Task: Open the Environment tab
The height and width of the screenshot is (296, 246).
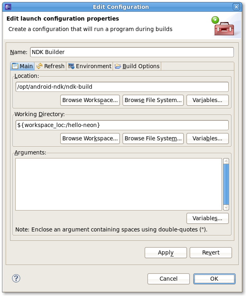Action: pos(90,66)
